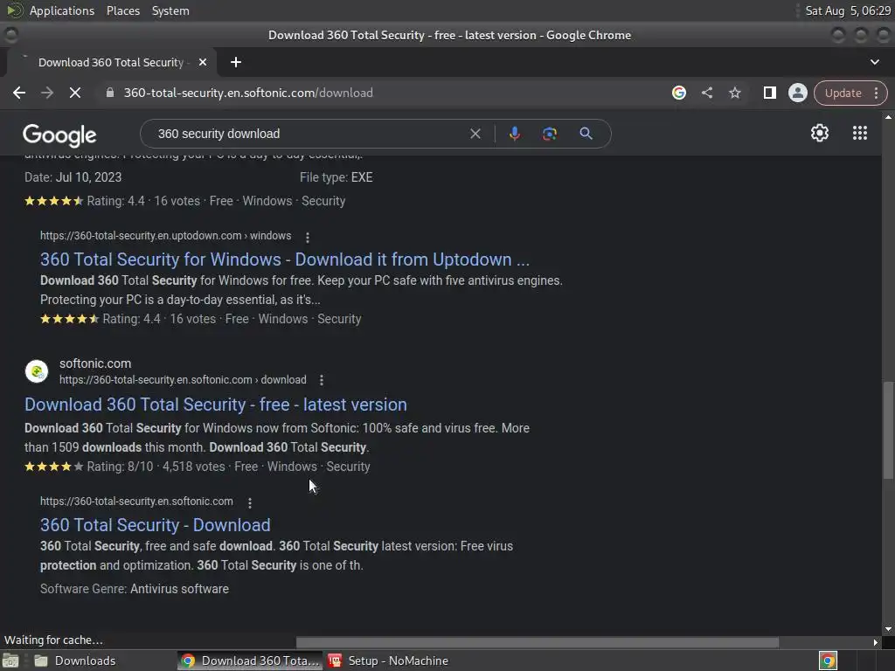Click Software Genre: Antivirus software text
Viewport: 895px width, 671px height.
coord(134,589)
